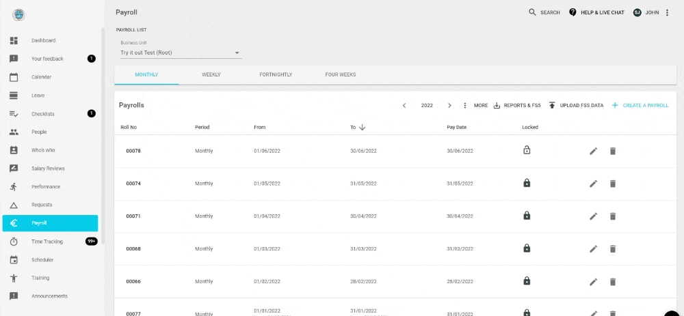Viewport: 684px width, 316px height.
Task: Toggle lock on payroll 00068
Action: [x=527, y=248]
